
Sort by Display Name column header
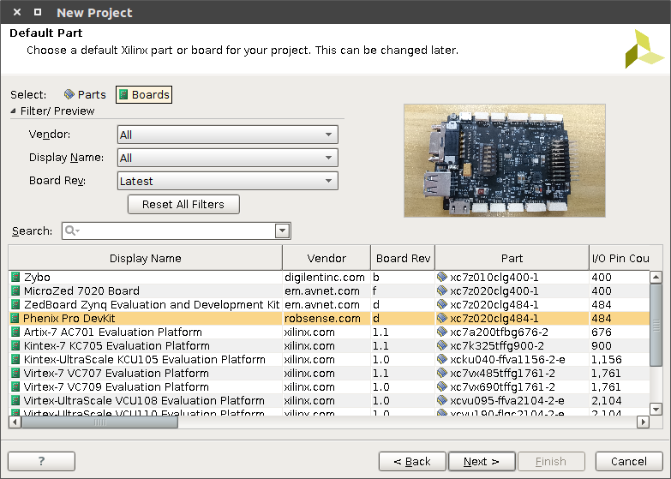[x=146, y=258]
